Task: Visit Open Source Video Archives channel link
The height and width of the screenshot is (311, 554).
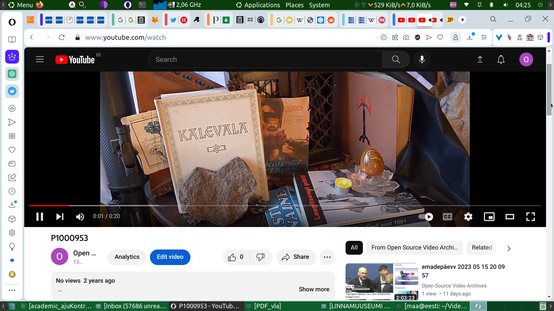Action: pyautogui.click(x=454, y=286)
